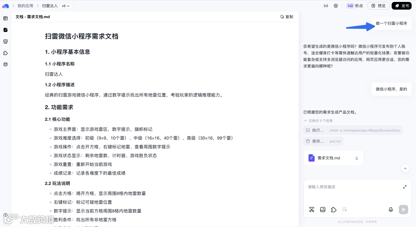Collapse the 已执行 2 个任务 list
This screenshot has width=416, height=227.
click(x=318, y=121)
